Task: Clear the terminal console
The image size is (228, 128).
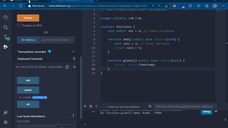Action: 91,106
